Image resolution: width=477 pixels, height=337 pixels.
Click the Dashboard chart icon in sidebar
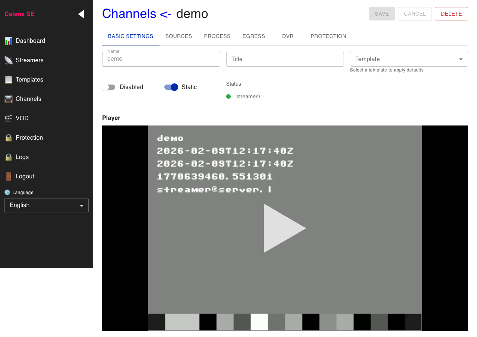point(8,41)
